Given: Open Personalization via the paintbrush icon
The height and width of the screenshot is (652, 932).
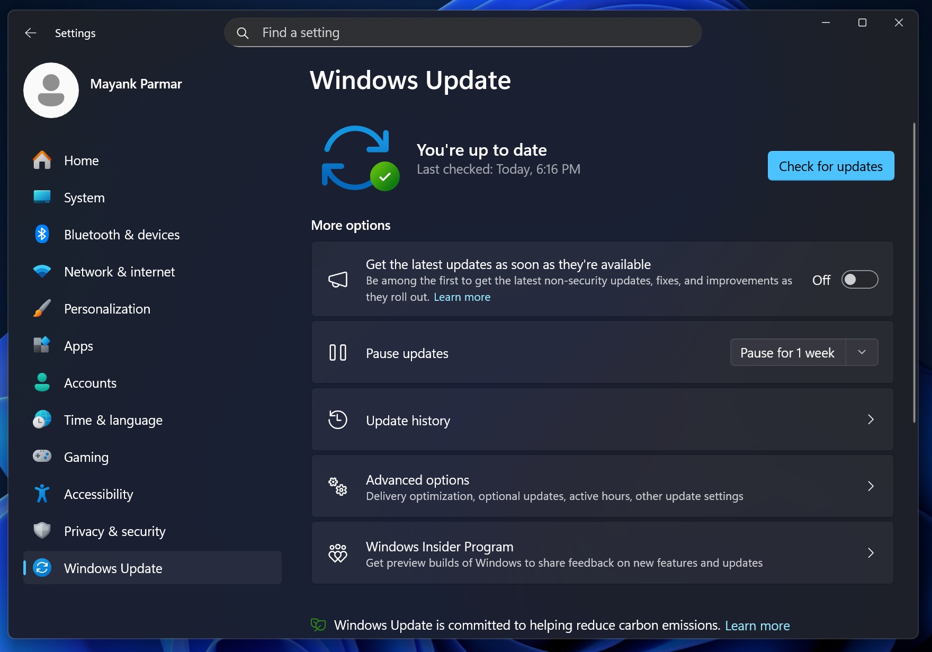Looking at the screenshot, I should tap(42, 308).
